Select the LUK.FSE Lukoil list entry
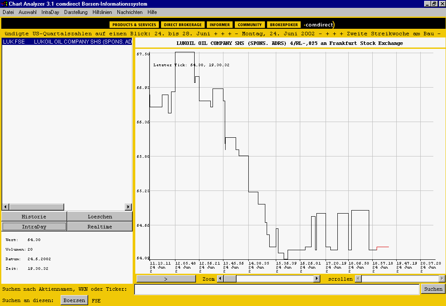Image resolution: width=446 pixels, height=306 pixels. (x=67, y=42)
